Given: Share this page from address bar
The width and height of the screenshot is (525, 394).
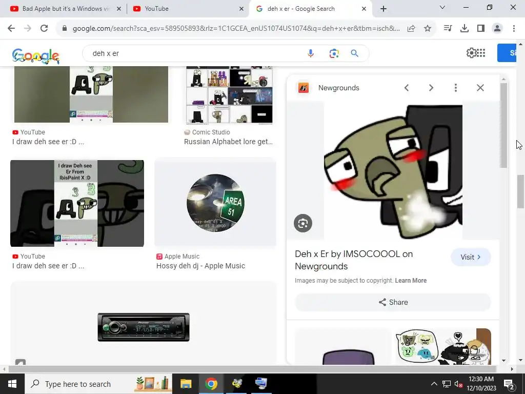Looking at the screenshot, I should 411,29.
